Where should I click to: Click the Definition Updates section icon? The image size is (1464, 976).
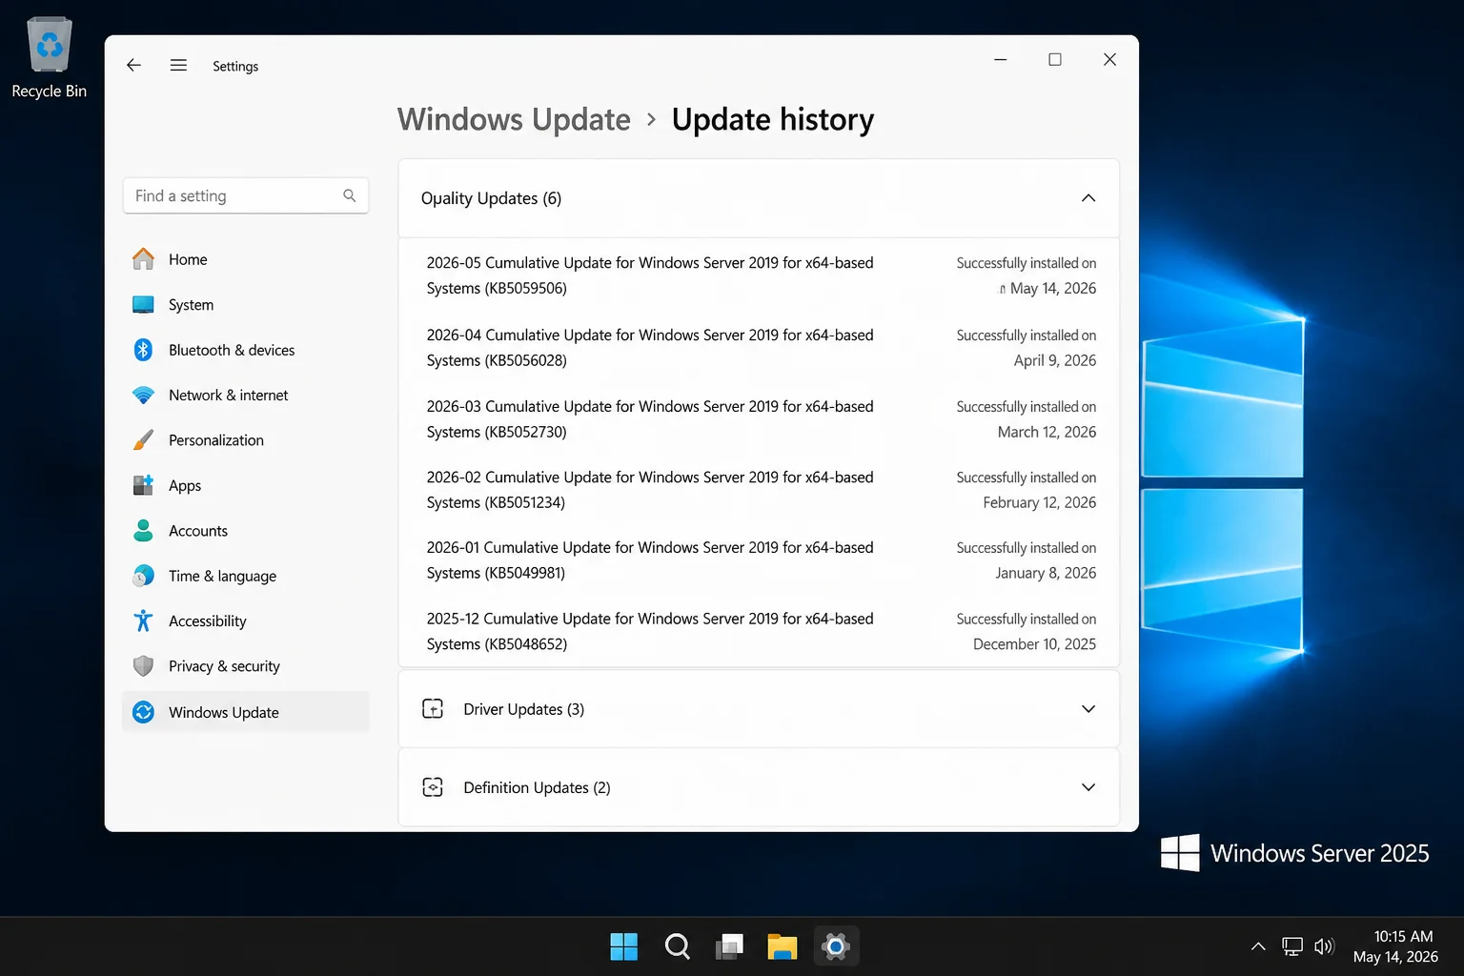point(433,787)
